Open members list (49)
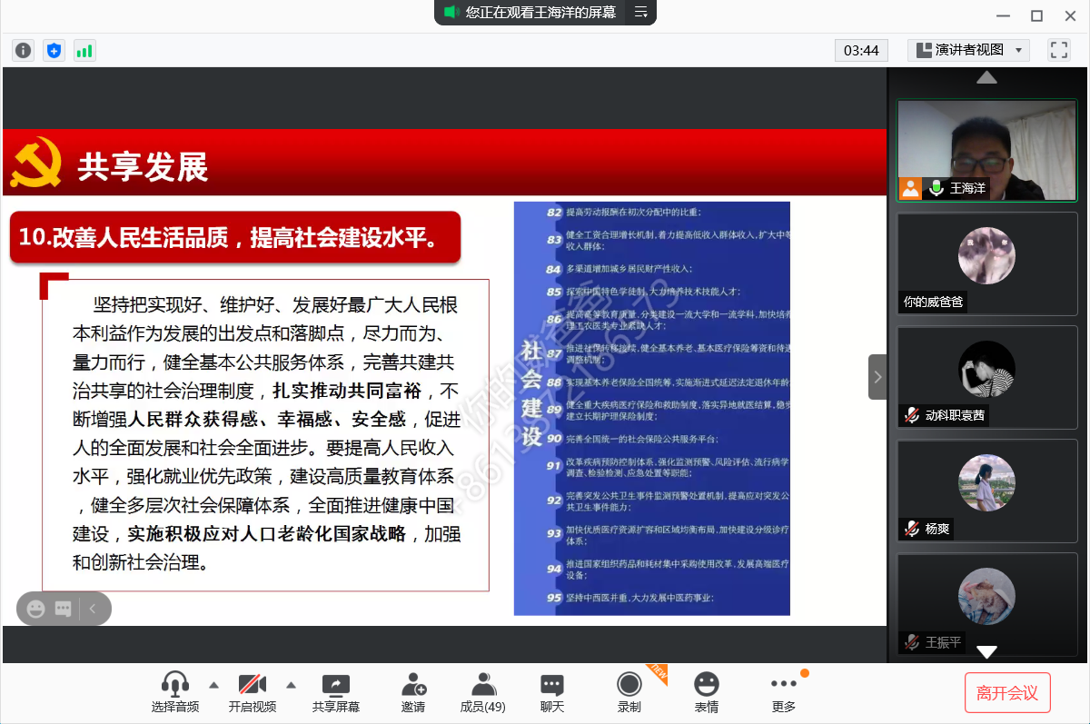This screenshot has width=1090, height=724. 483,693
